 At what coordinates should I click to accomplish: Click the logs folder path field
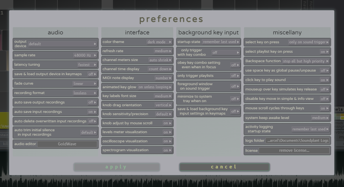click(297, 141)
